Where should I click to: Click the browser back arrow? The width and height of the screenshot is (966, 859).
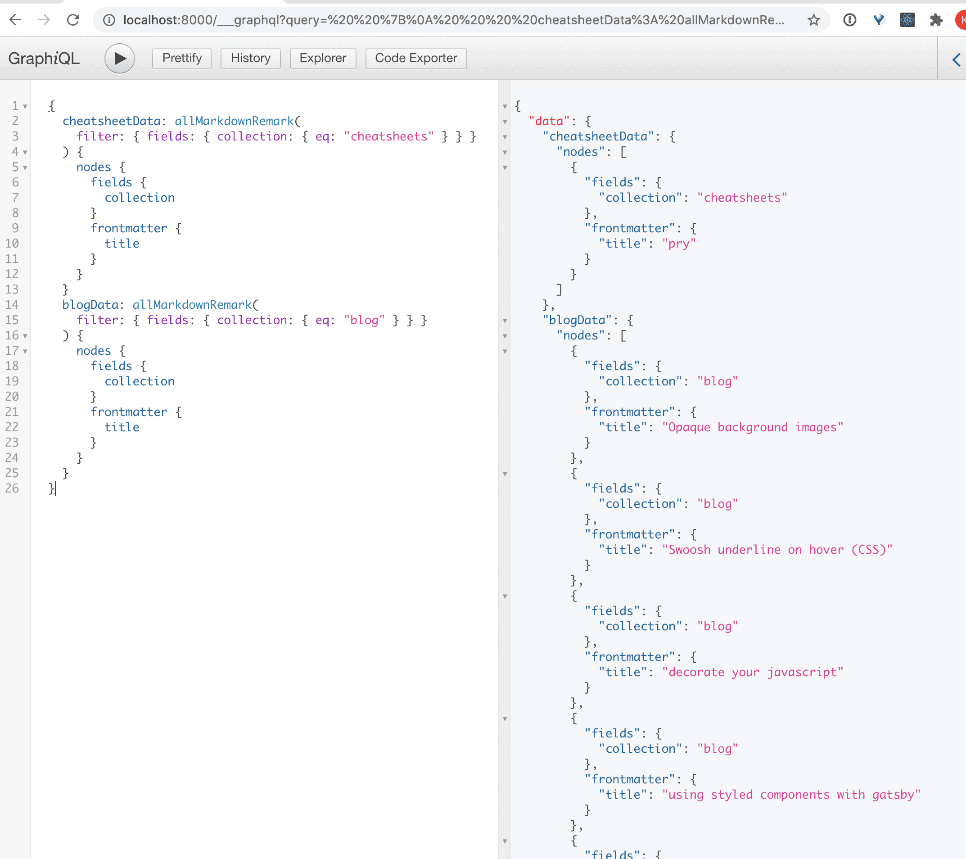coord(16,20)
